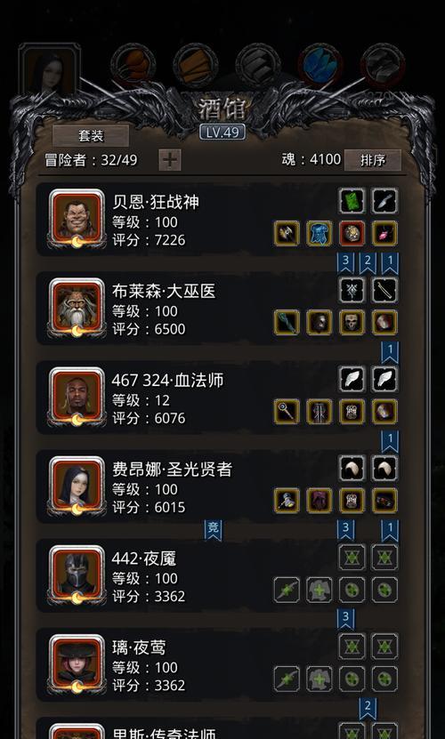Click team banner 3 under 贝恩
The height and width of the screenshot is (739, 445).
(x=345, y=263)
